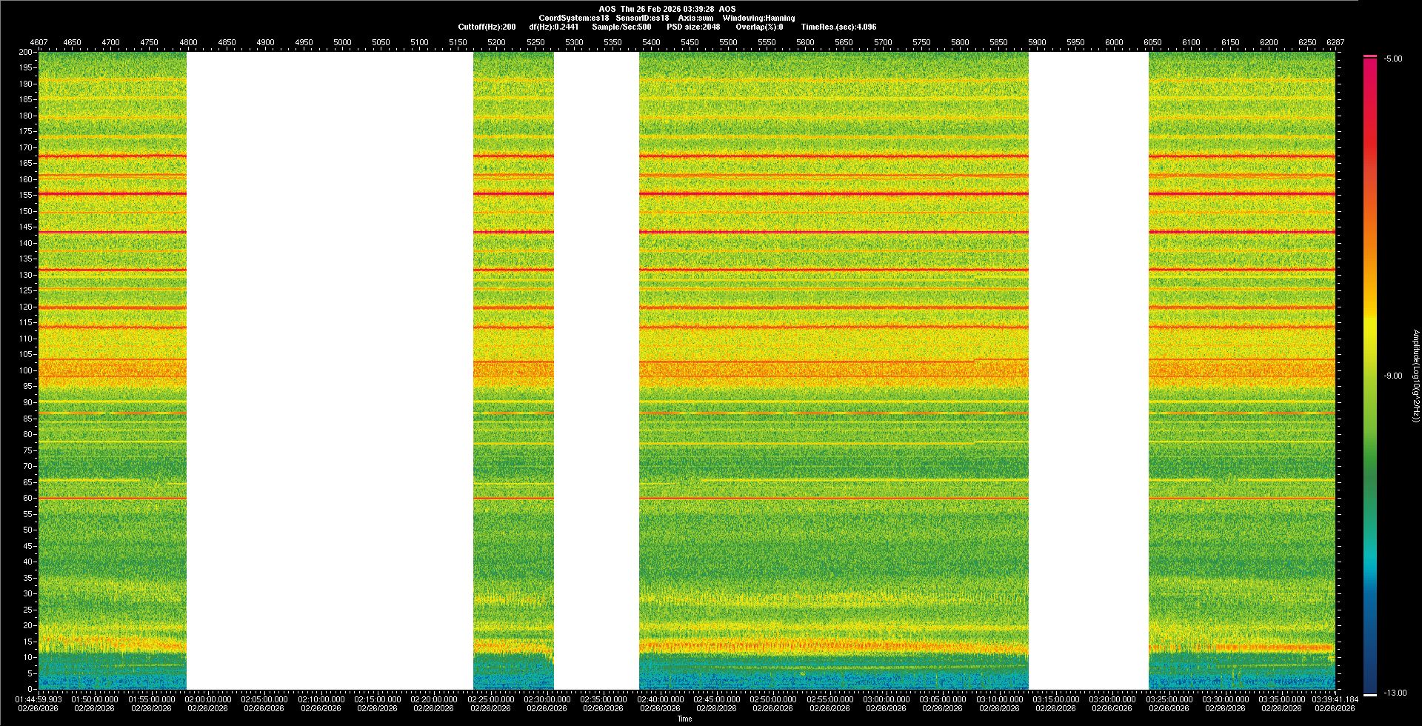Click the Time label under the x-axis
The height and width of the screenshot is (726, 1422).
click(684, 719)
